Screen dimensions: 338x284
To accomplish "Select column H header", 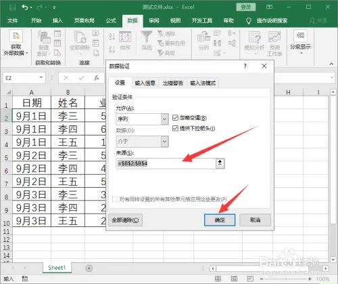I will click(288, 92).
